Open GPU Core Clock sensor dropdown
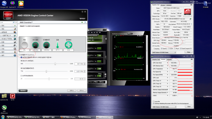This screenshot has width=212, height=119. 167,63
